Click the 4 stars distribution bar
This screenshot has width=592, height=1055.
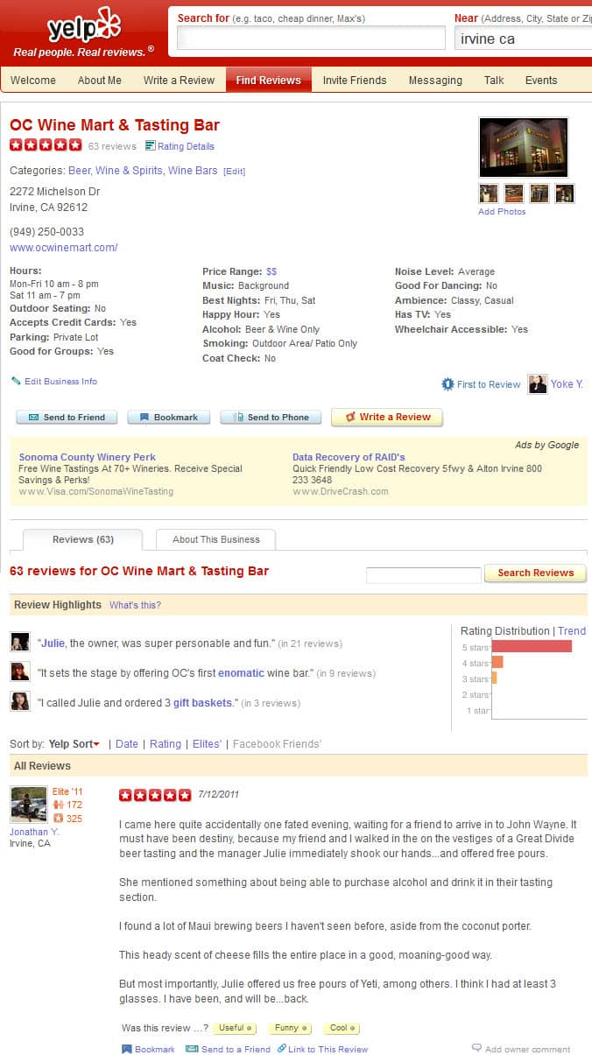click(x=497, y=662)
